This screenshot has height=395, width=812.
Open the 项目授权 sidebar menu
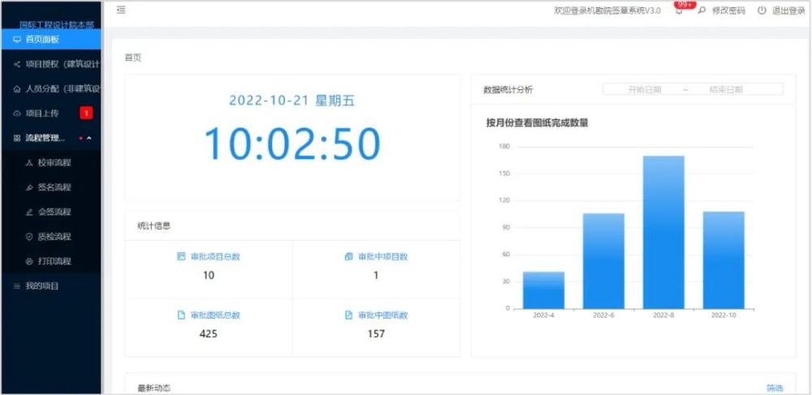(57, 64)
